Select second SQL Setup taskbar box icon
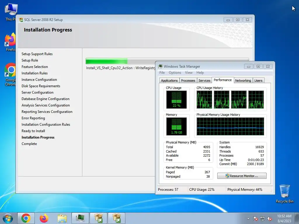Viewport: 299px width, 224px height. point(117,218)
